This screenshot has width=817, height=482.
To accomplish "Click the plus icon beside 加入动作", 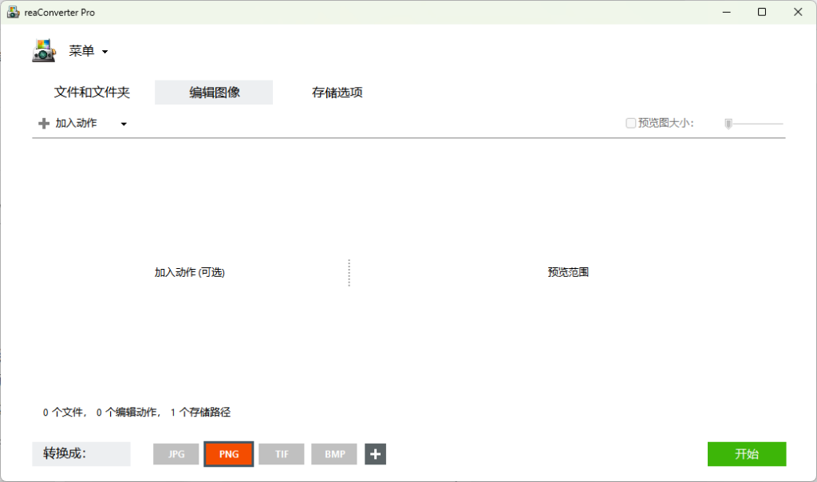I will pos(44,124).
